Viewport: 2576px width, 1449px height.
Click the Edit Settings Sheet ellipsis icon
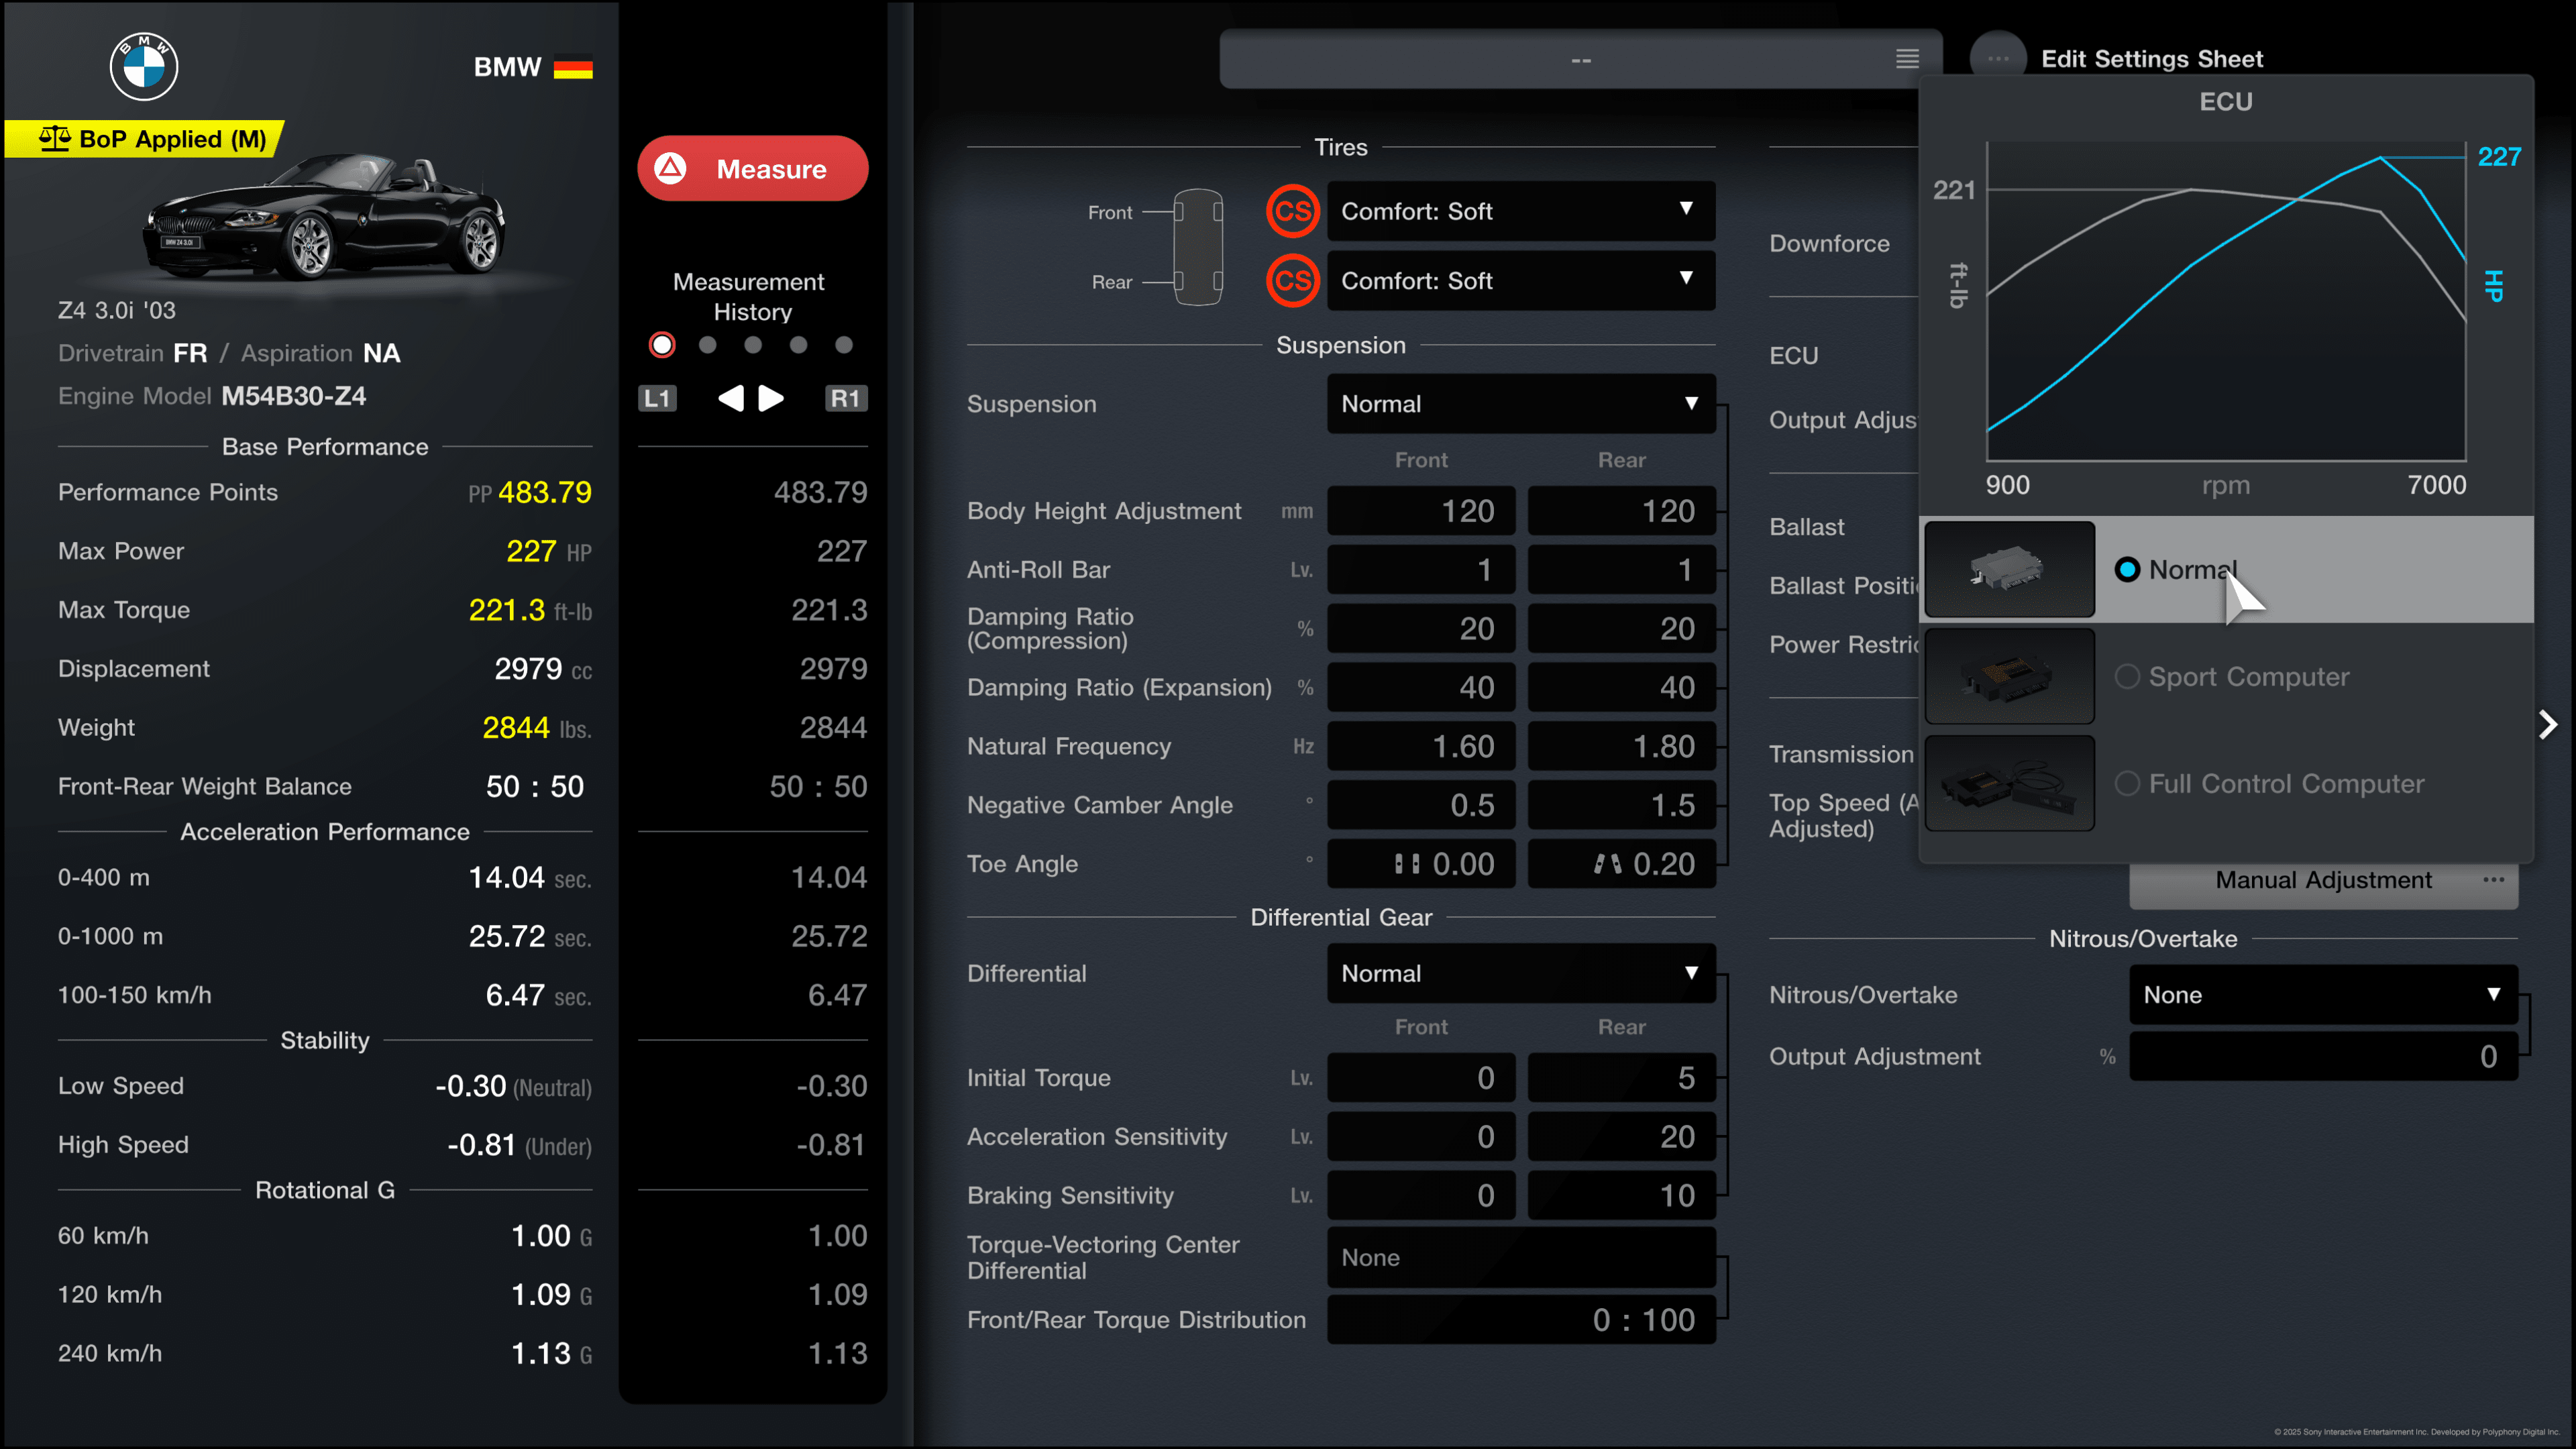point(1998,59)
